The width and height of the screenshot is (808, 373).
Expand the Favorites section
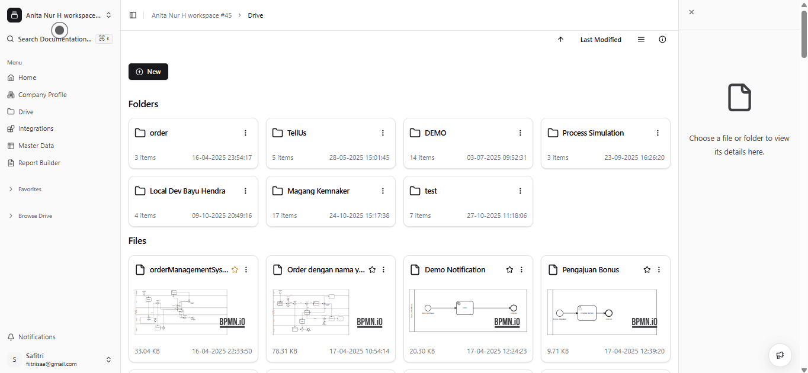(x=11, y=189)
